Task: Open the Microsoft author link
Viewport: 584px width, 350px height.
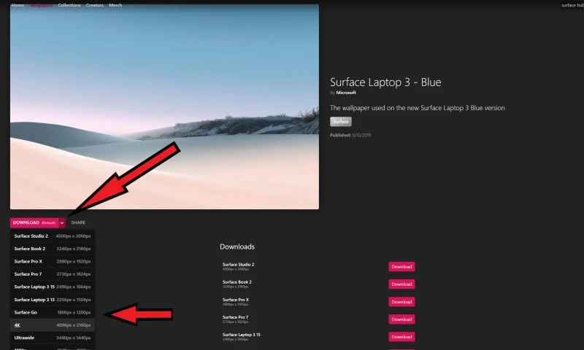Action: [346, 93]
